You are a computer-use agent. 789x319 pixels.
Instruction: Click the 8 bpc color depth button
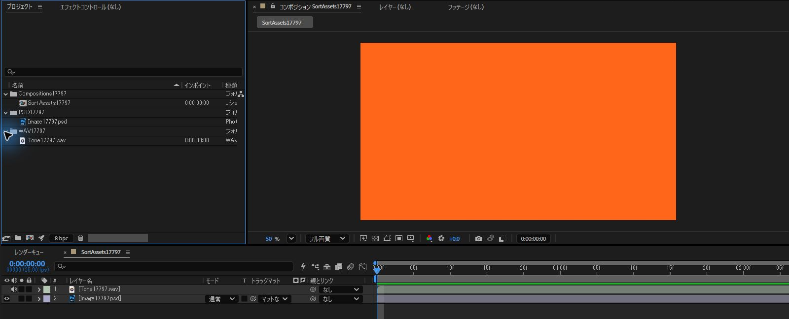pos(62,238)
